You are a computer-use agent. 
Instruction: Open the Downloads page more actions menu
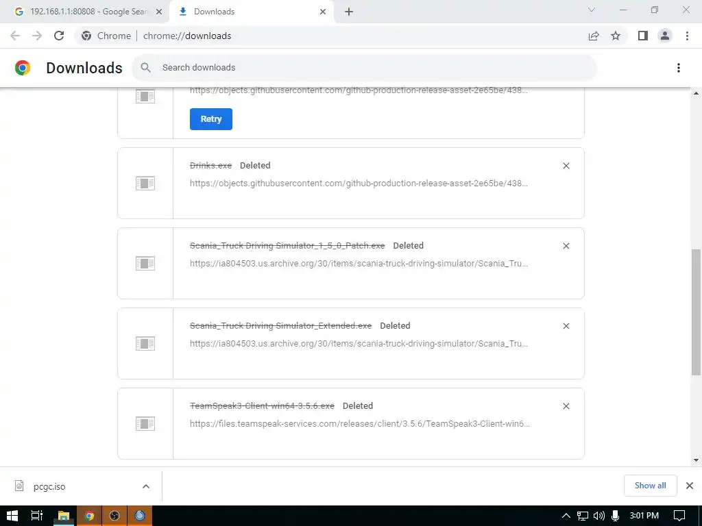click(x=679, y=68)
